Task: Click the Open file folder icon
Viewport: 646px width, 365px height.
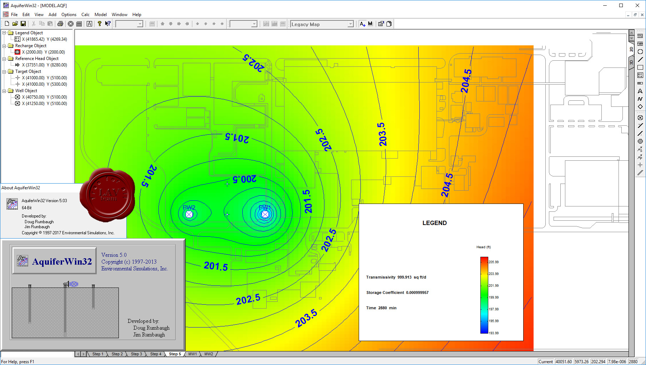Action: 15,24
